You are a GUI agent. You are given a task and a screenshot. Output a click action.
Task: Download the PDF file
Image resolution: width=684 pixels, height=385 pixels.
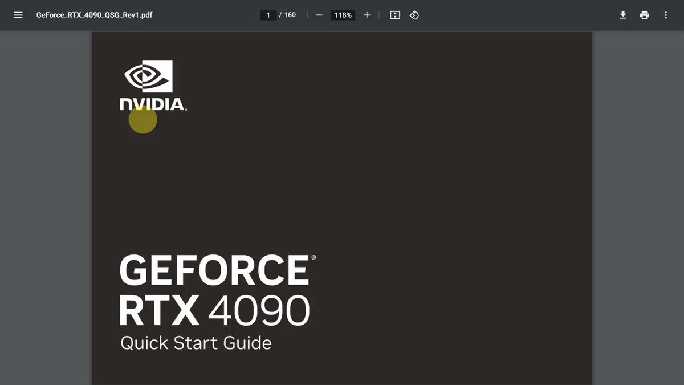pyautogui.click(x=623, y=15)
